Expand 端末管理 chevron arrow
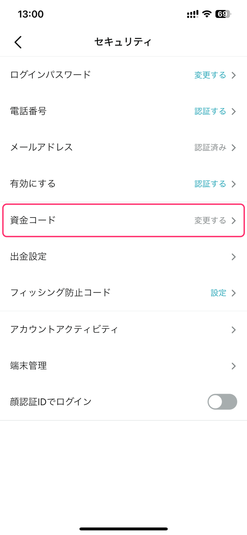 [234, 366]
